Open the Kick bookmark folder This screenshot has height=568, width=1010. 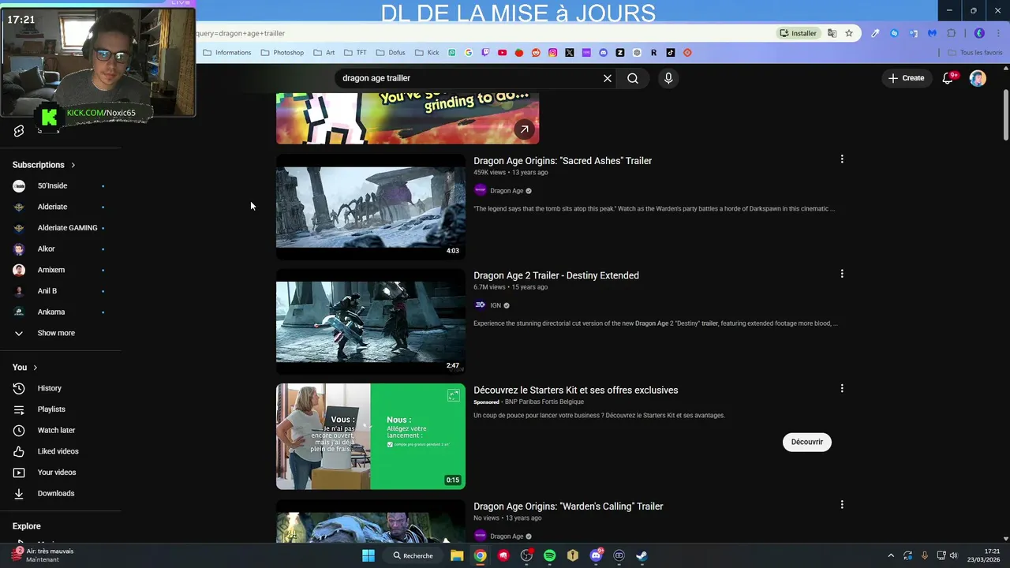point(427,53)
